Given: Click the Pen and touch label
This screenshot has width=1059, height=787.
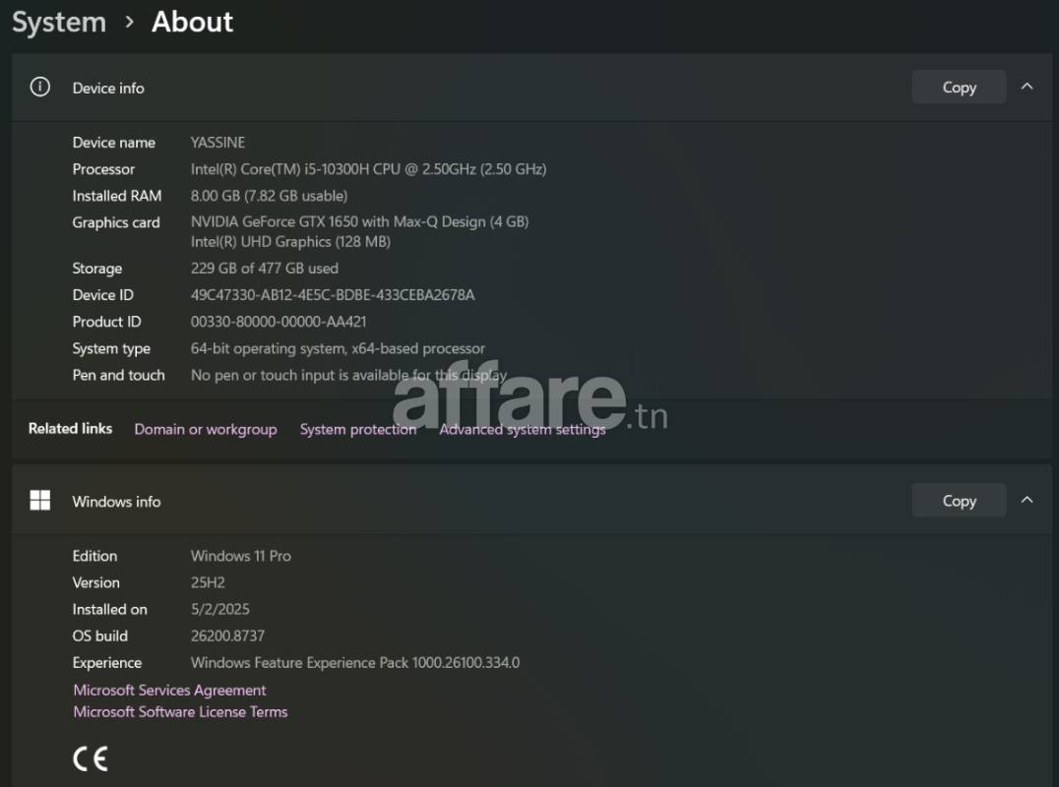Looking at the screenshot, I should pyautogui.click(x=118, y=375).
